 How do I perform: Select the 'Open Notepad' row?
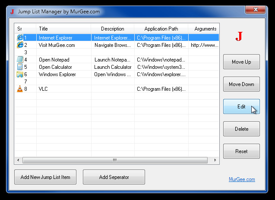[x=117, y=59]
